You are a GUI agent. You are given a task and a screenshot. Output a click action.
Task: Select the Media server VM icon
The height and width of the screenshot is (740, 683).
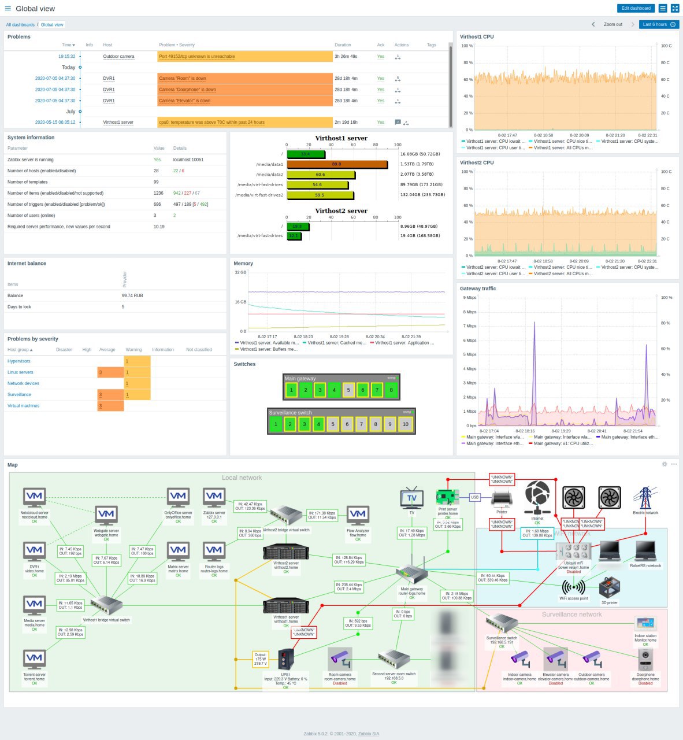coord(35,606)
